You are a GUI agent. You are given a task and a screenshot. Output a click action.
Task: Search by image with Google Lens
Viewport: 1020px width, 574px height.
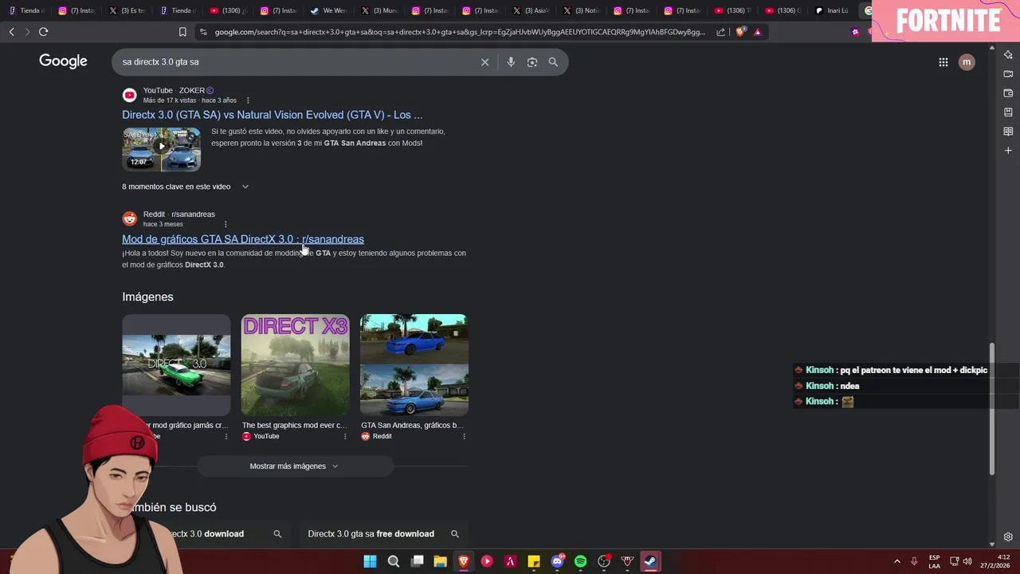(532, 62)
